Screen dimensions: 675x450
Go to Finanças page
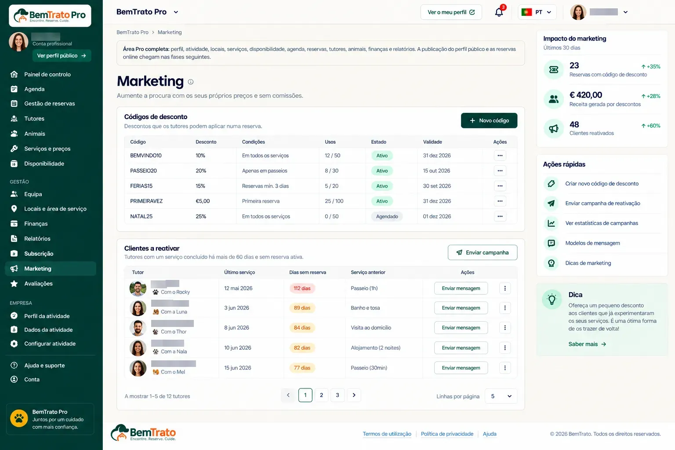(36, 224)
